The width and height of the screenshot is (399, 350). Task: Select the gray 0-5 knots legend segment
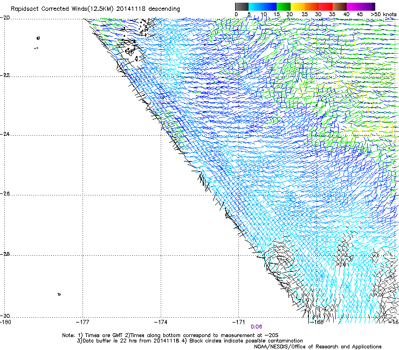click(242, 6)
